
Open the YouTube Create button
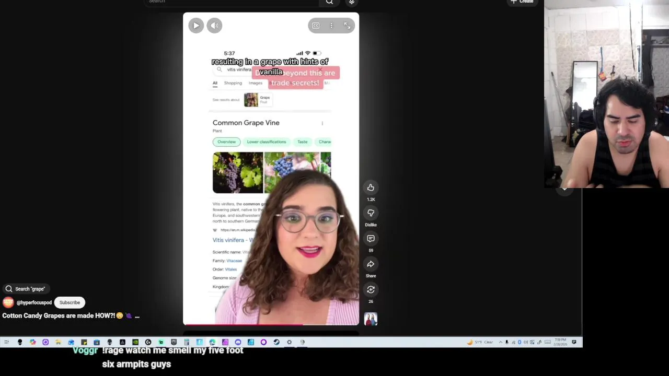[522, 2]
